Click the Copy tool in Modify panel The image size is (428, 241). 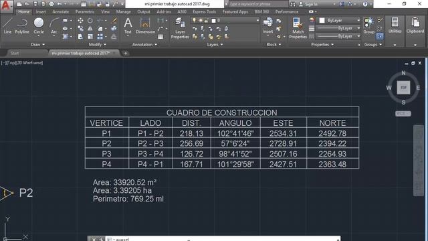(x=80, y=28)
